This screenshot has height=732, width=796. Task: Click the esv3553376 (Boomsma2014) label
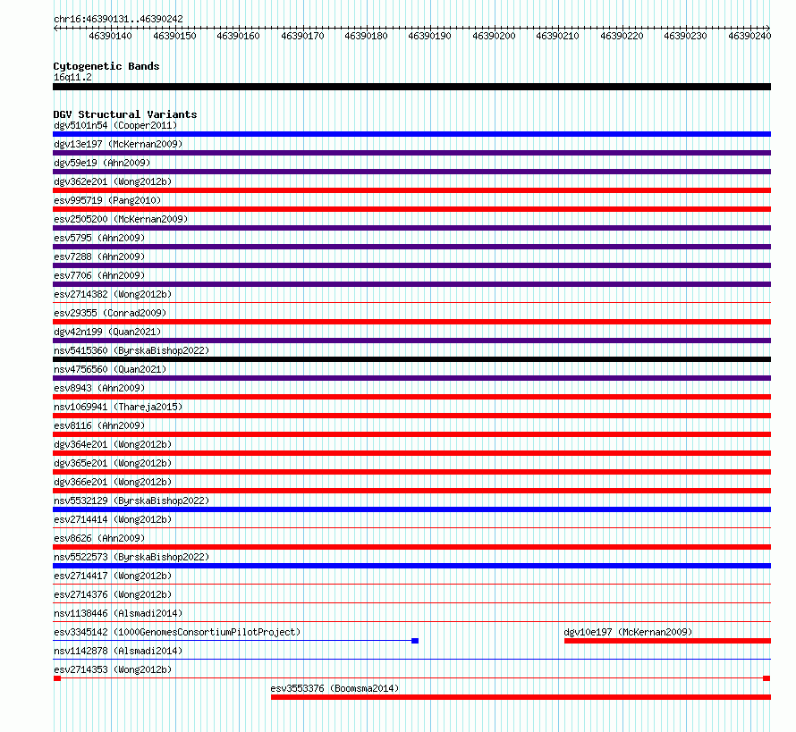[x=334, y=688]
